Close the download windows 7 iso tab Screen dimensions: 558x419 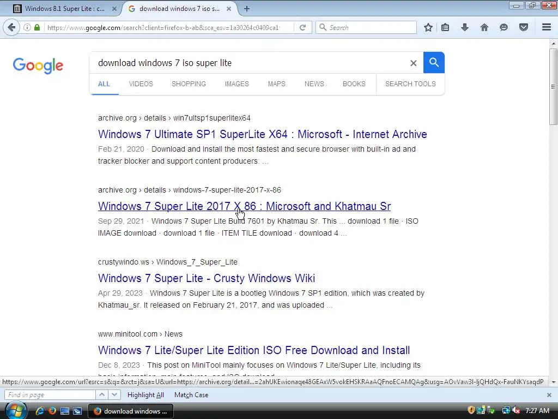[229, 9]
